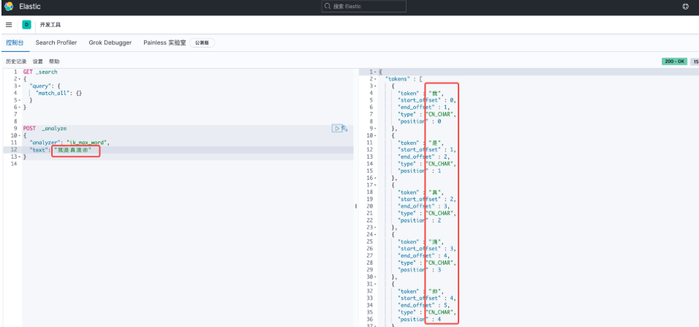The height and width of the screenshot is (327, 699).
Task: Click the "token" entry on response line 4
Action: [x=421, y=93]
